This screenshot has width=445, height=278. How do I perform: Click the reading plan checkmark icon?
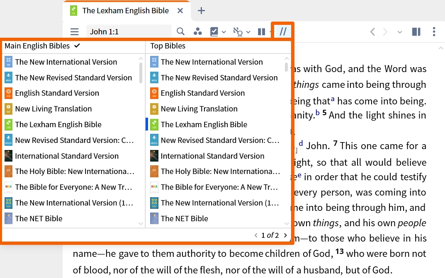tap(214, 31)
